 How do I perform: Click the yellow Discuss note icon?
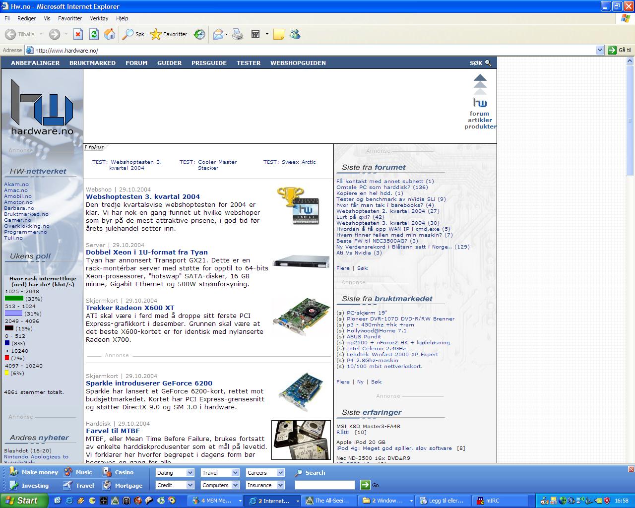[279, 34]
